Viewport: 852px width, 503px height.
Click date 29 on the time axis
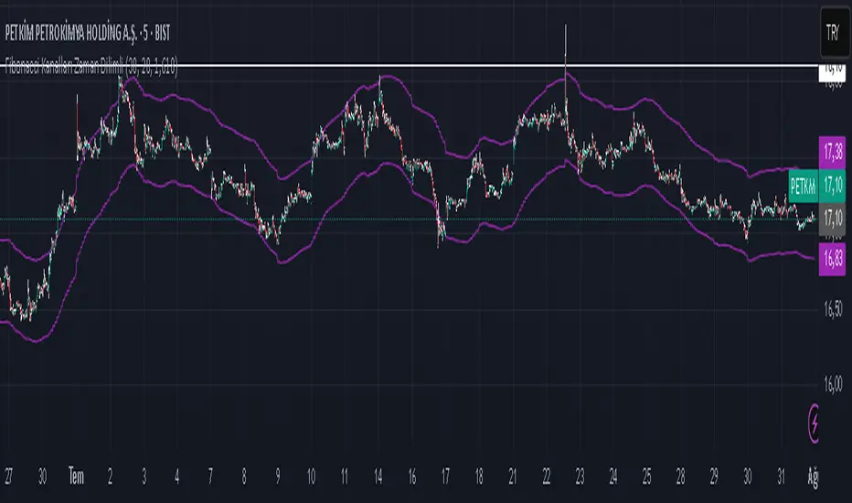[x=714, y=476]
